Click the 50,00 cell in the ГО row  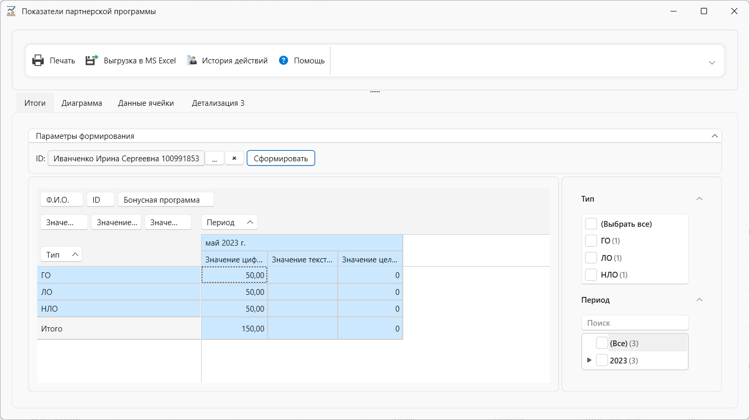click(x=234, y=275)
